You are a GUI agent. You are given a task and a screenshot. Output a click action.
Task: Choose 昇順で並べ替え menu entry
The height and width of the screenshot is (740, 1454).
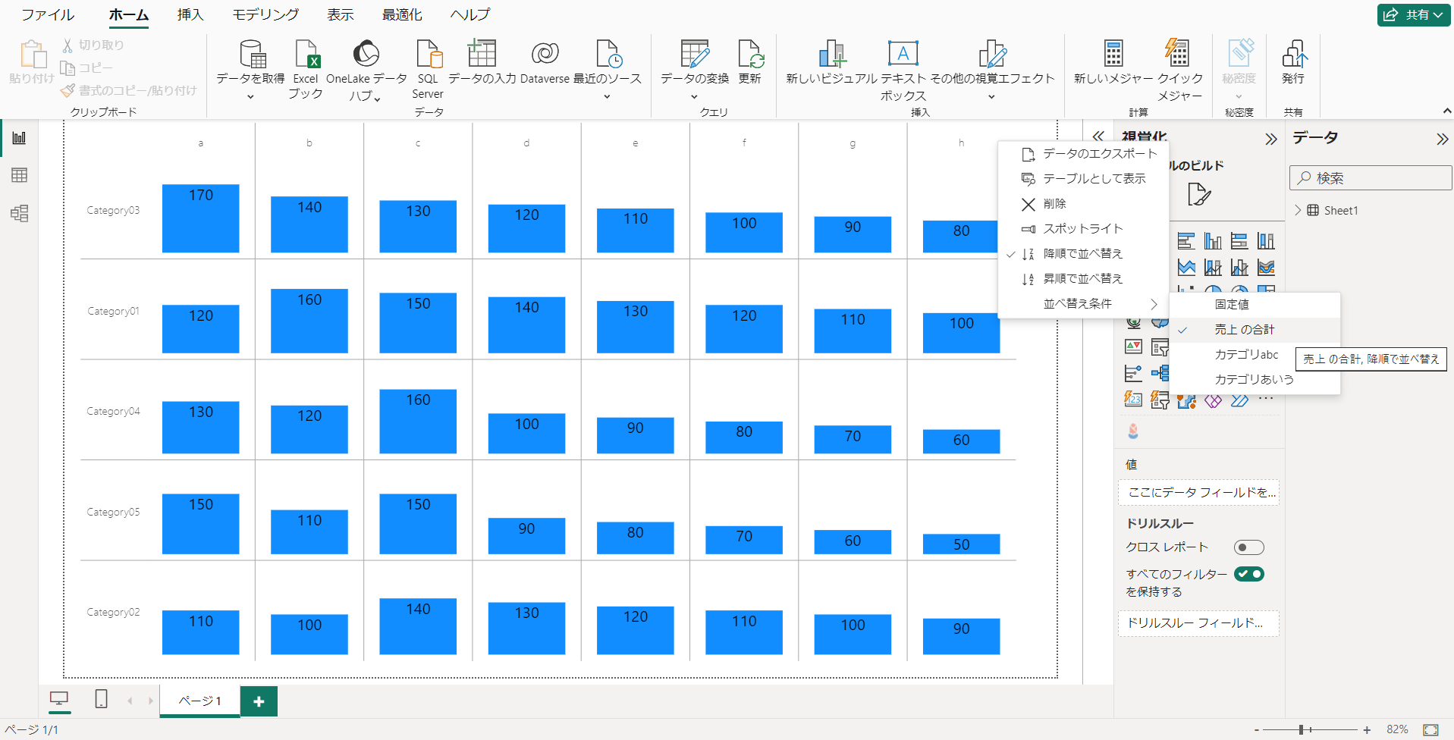(1083, 278)
